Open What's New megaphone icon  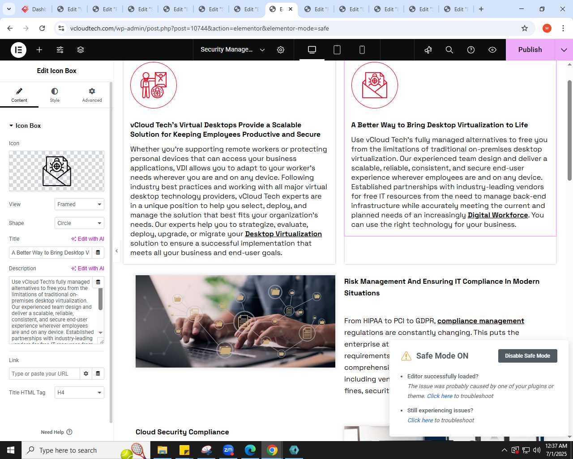pyautogui.click(x=428, y=50)
